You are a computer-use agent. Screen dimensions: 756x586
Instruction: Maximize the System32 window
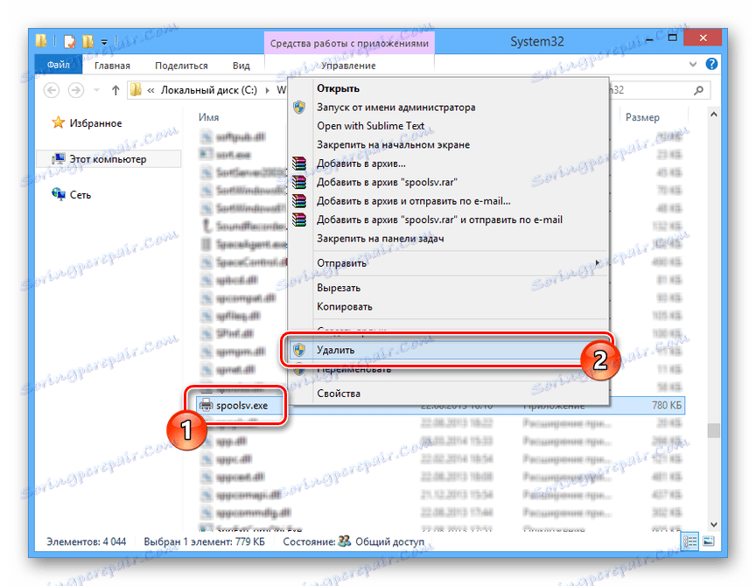click(x=673, y=38)
